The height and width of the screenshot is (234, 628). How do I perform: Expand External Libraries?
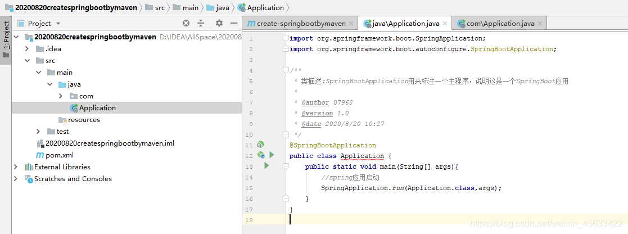pos(16,166)
